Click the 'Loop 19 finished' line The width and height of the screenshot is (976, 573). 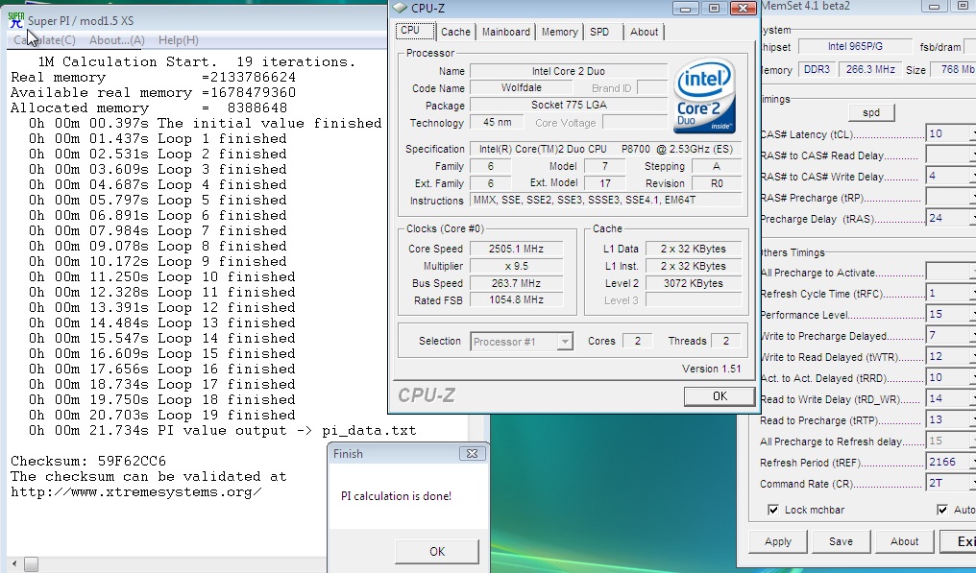click(161, 415)
